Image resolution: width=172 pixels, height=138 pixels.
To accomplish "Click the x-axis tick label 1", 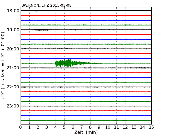I will pyautogui.click(x=29, y=127).
